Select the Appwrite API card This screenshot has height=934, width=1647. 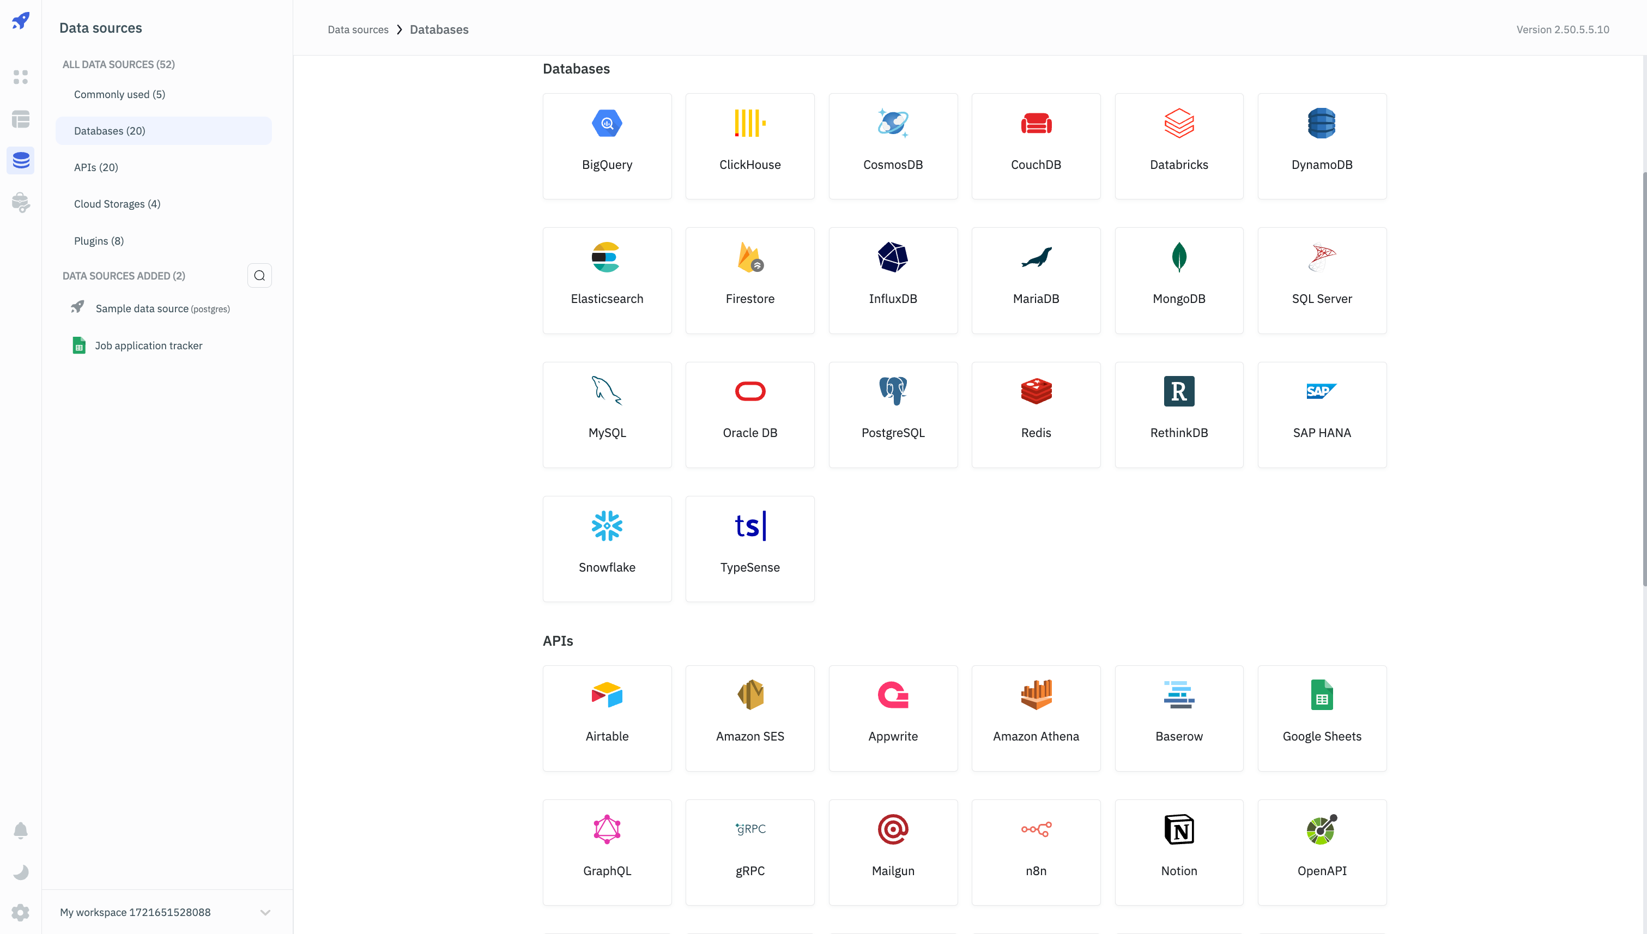tap(893, 718)
